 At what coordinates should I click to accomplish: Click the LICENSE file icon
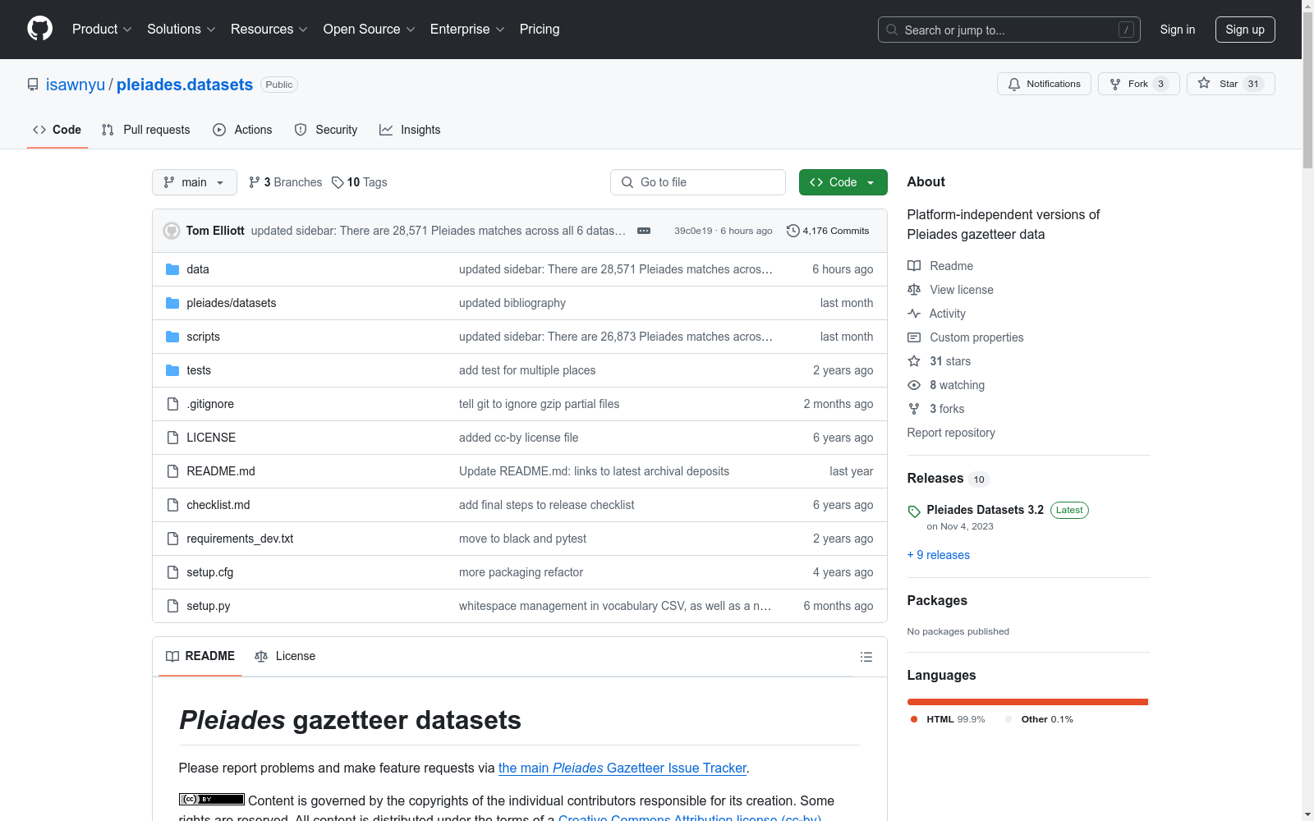[x=172, y=438]
